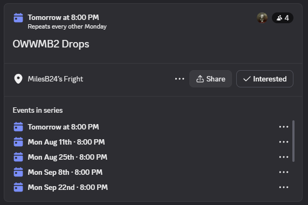Open options for Mon Aug 25th event
This screenshot has width=308, height=205.
point(284,157)
